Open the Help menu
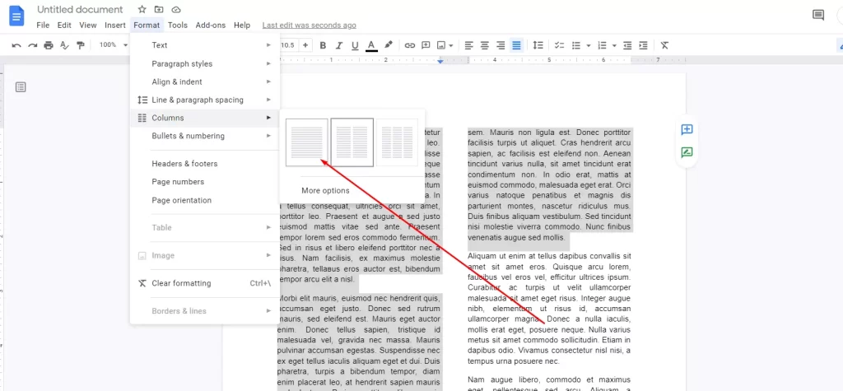Viewport: 843px width, 391px height. point(242,26)
